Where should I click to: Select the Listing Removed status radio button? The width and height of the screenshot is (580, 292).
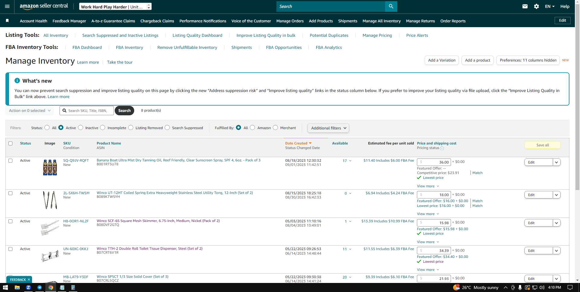coord(131,128)
